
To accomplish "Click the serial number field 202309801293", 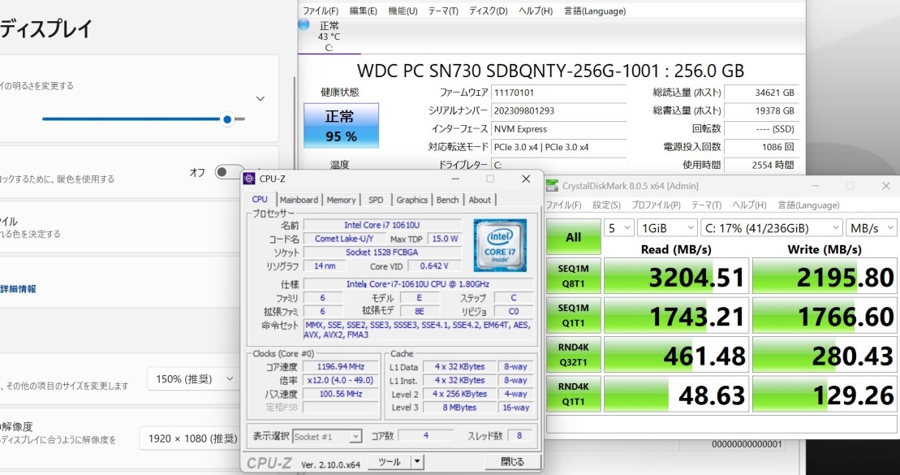I will pos(558,111).
